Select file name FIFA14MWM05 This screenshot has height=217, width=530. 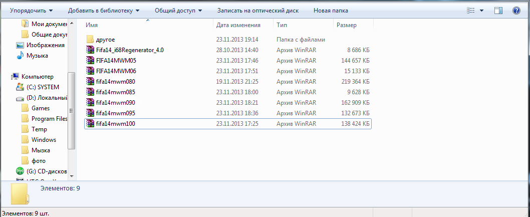click(116, 61)
